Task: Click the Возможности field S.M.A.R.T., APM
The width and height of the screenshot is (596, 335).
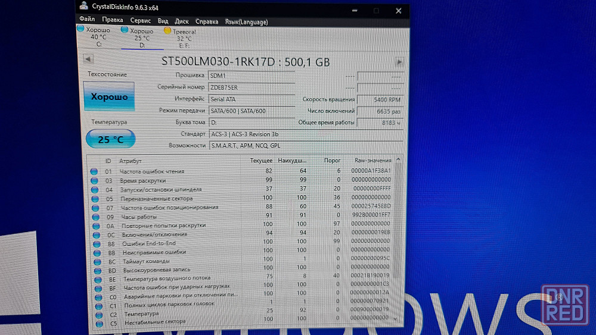Action: coord(306,146)
